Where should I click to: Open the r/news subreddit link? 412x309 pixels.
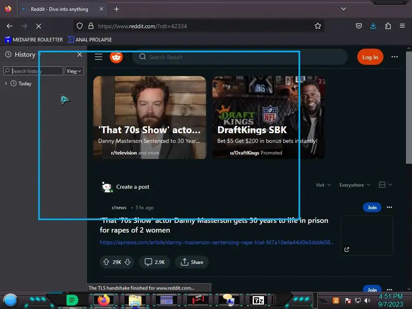(x=119, y=208)
